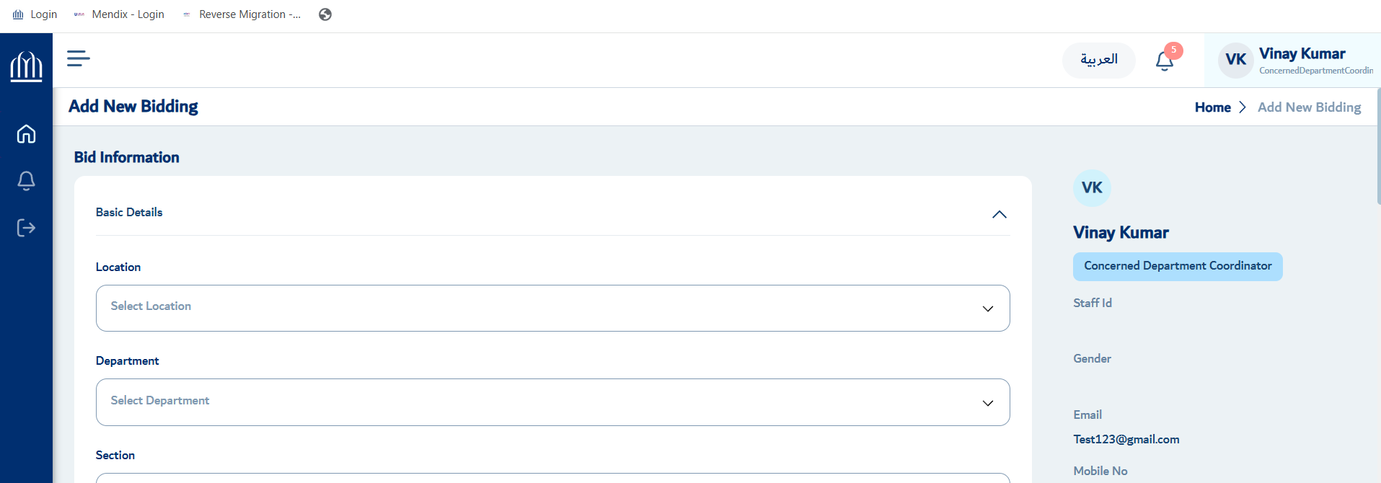Click the large VK profile avatar
Screen dimensions: 1381x483
click(1092, 188)
